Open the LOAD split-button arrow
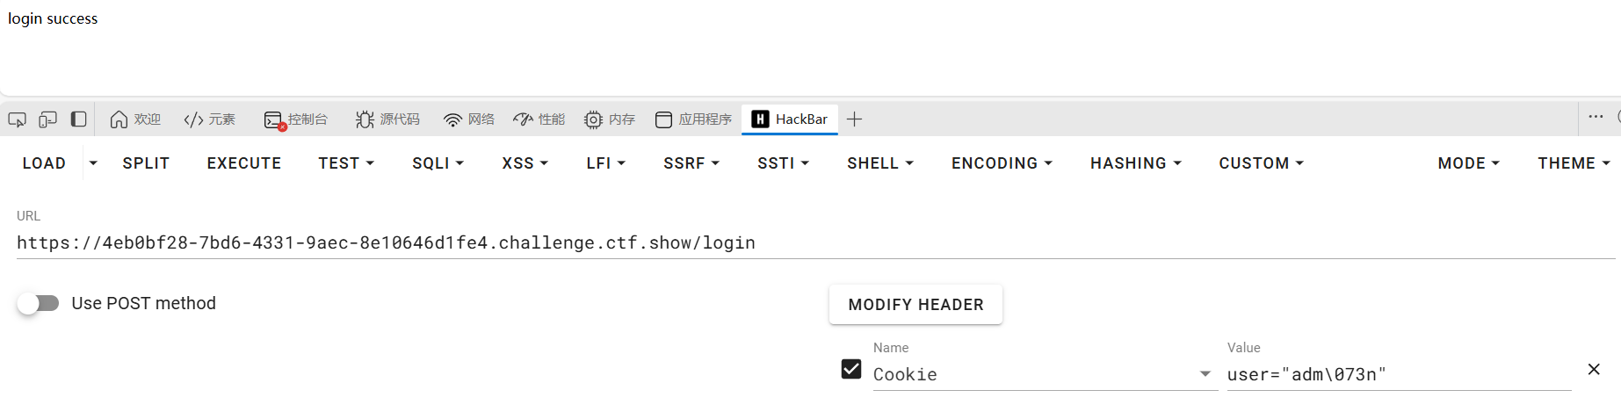The width and height of the screenshot is (1621, 412). [x=93, y=163]
